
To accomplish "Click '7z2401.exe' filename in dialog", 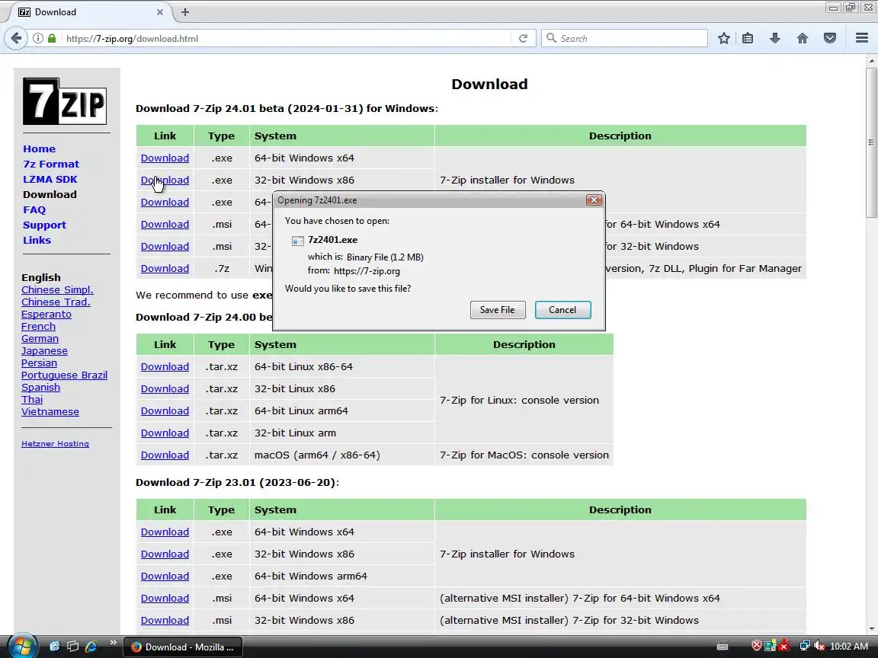I will [332, 239].
